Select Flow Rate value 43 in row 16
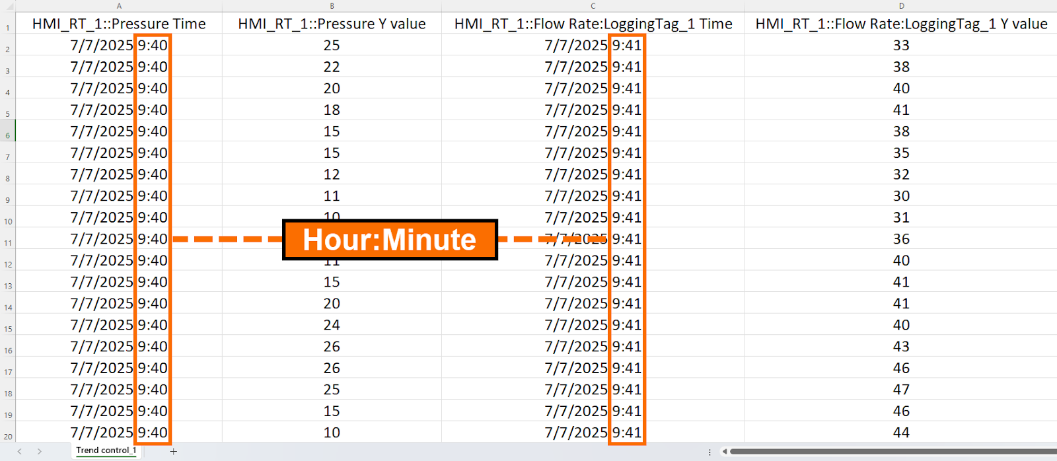 click(901, 346)
